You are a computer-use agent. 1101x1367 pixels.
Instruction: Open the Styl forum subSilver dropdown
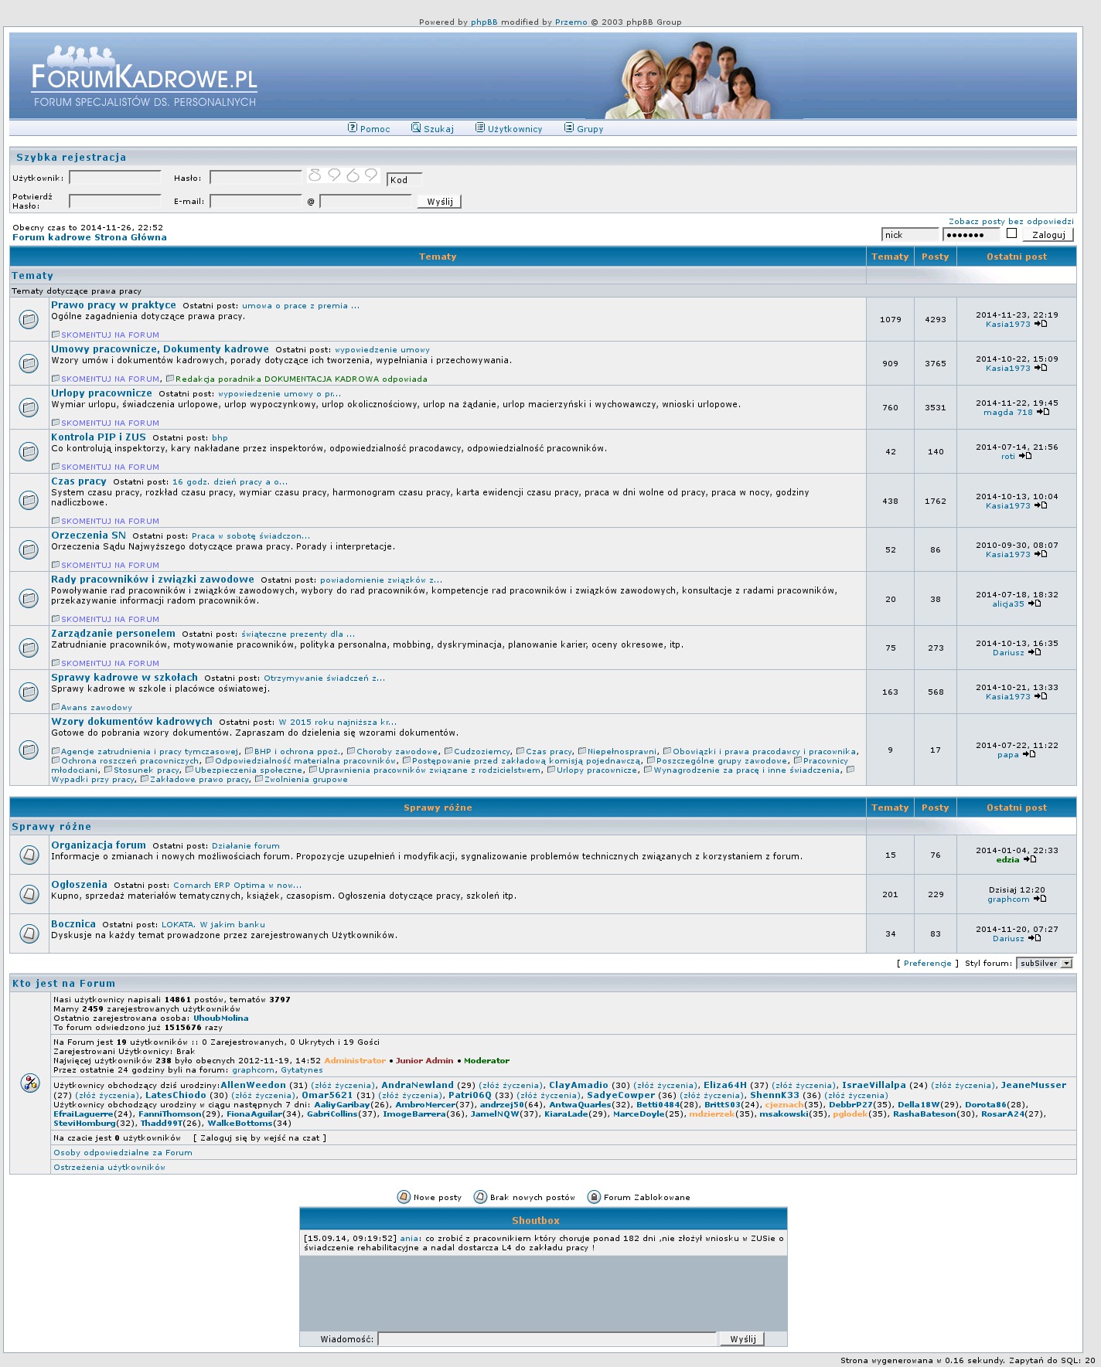[x=1045, y=964]
